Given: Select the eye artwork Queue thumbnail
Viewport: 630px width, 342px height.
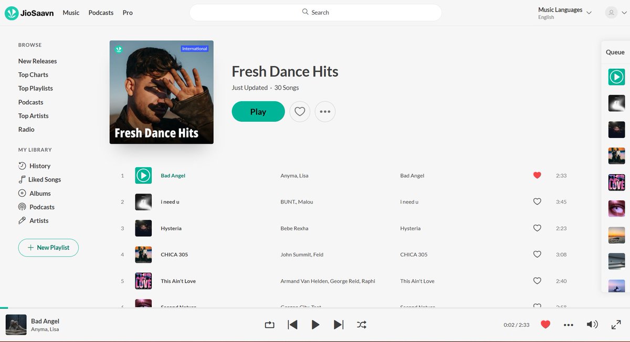Looking at the screenshot, I should (616, 209).
